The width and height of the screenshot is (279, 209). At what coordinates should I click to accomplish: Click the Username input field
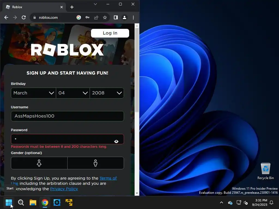tap(67, 116)
